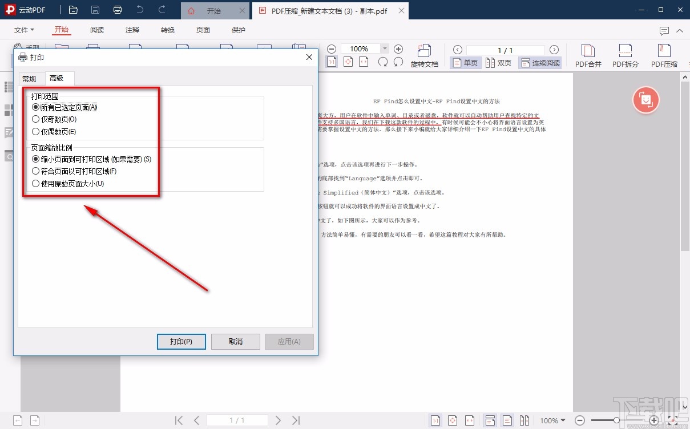This screenshot has width=690, height=429.
Task: Select 所有已选定页面(A) radio option
Action: [x=64, y=107]
